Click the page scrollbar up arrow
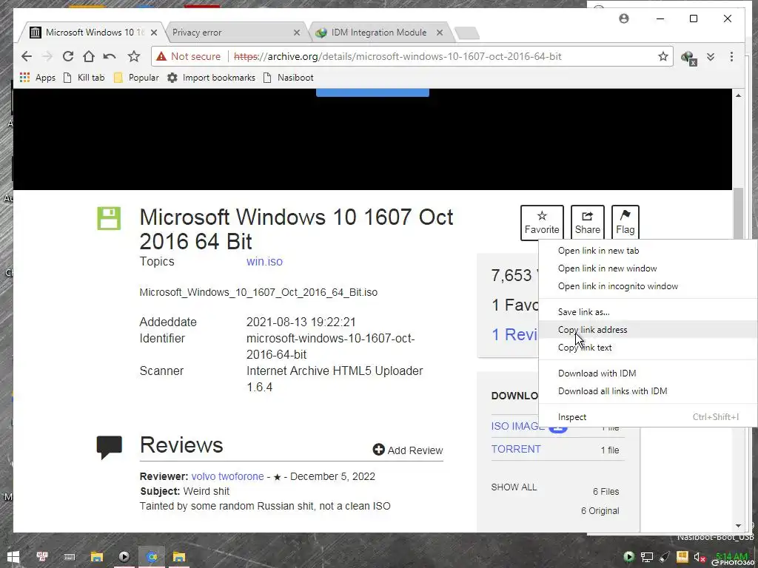This screenshot has width=758, height=568. coord(738,95)
